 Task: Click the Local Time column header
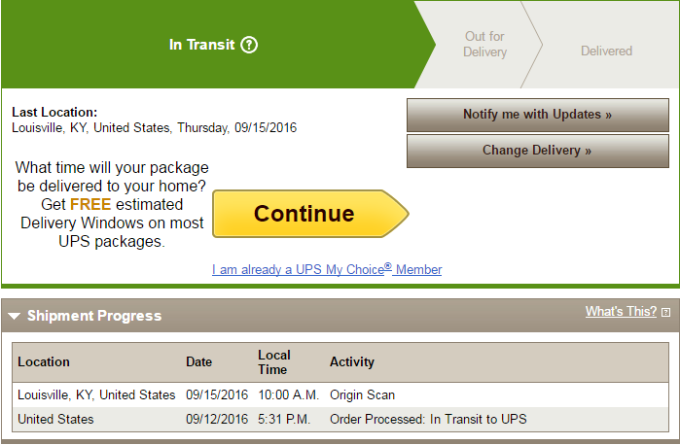273,361
